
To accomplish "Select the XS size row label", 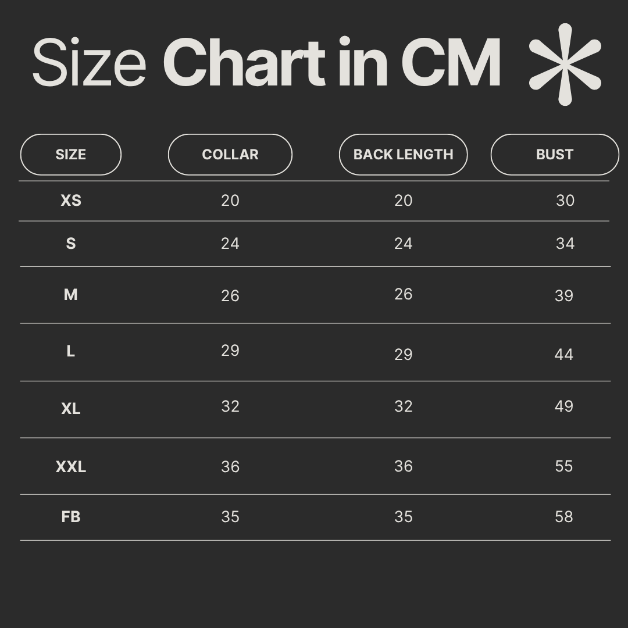I will pos(71,201).
